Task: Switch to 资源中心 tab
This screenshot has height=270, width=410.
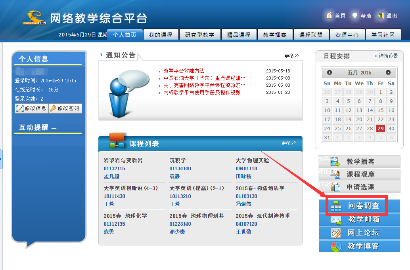Action: [x=347, y=35]
